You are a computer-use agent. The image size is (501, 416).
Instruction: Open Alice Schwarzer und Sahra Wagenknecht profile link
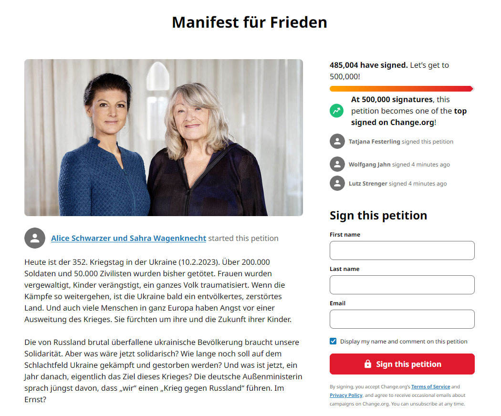pyautogui.click(x=128, y=239)
